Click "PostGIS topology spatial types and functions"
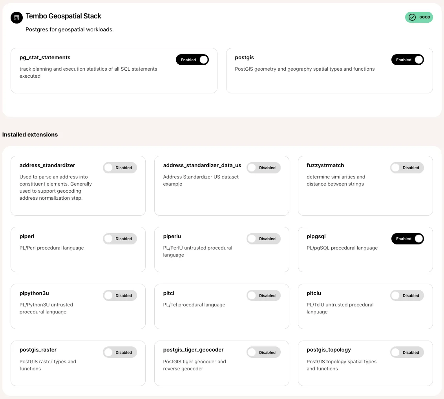Screen dimensions: 444x399 tap(342, 365)
